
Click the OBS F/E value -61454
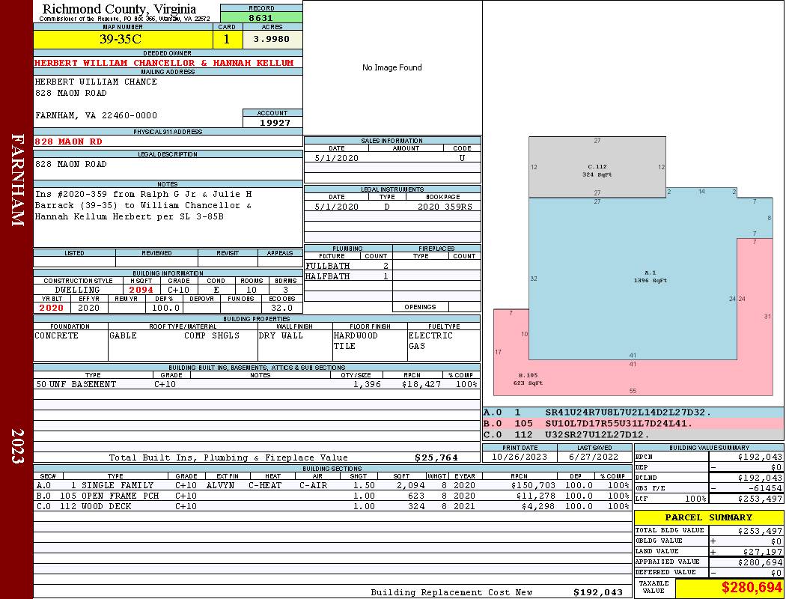click(x=746, y=488)
